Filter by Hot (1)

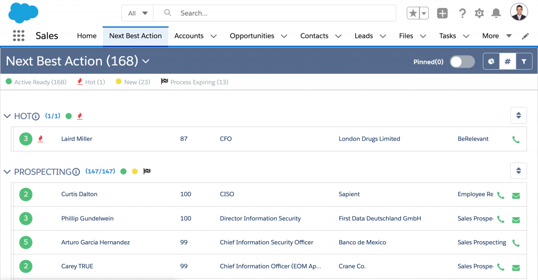coord(91,82)
